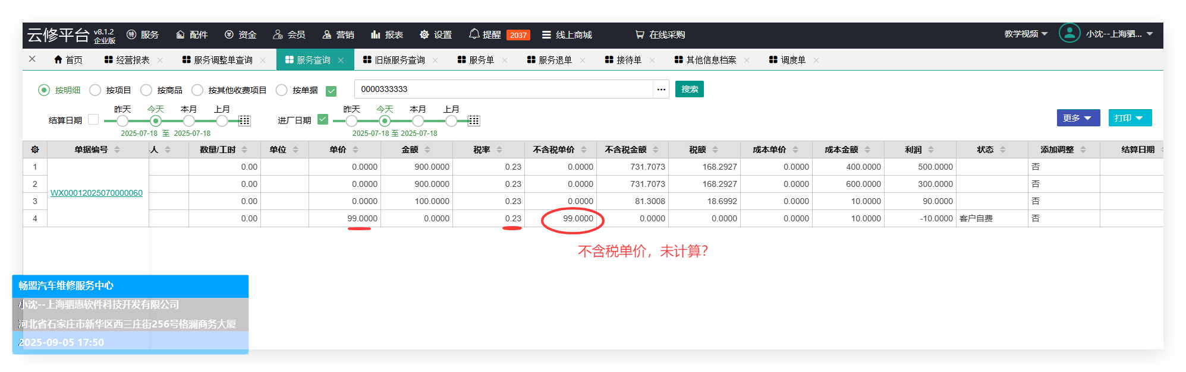This screenshot has width=1186, height=372.
Task: Expand the 打印 dropdown button
Action: tap(1130, 118)
